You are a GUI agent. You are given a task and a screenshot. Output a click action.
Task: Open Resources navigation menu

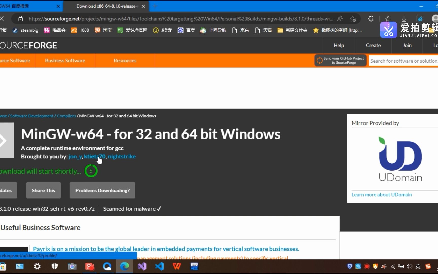pyautogui.click(x=125, y=61)
